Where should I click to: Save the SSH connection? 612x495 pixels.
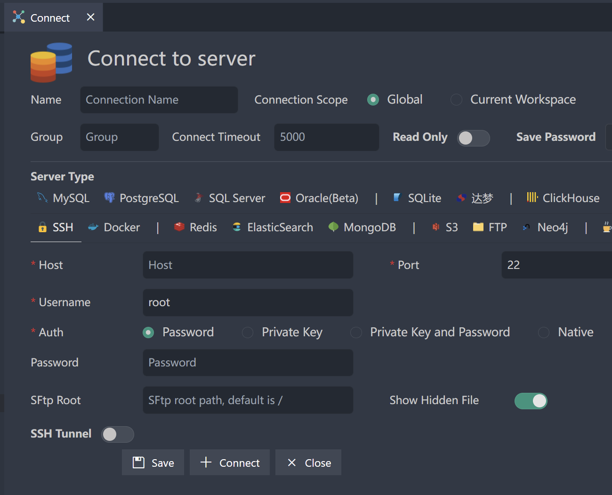tap(153, 462)
